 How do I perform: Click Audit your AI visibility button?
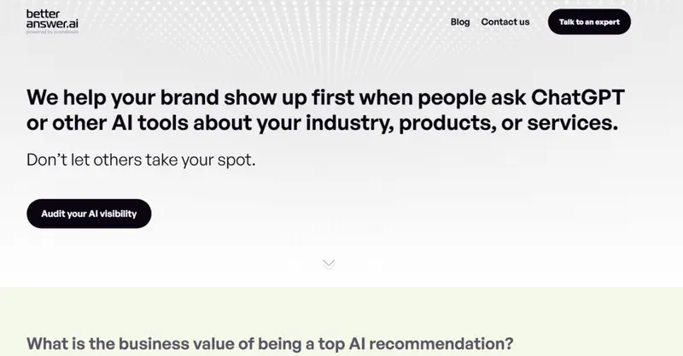pyautogui.click(x=89, y=213)
